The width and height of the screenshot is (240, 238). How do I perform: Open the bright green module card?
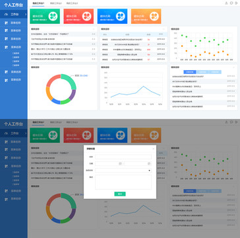[x=45, y=17]
